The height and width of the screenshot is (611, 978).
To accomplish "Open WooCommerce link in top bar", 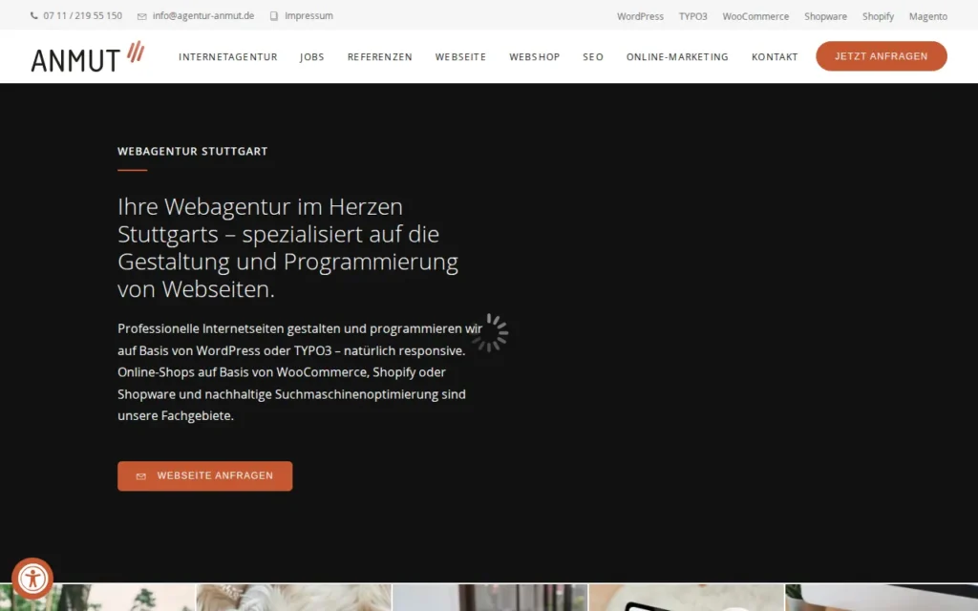I will [755, 16].
